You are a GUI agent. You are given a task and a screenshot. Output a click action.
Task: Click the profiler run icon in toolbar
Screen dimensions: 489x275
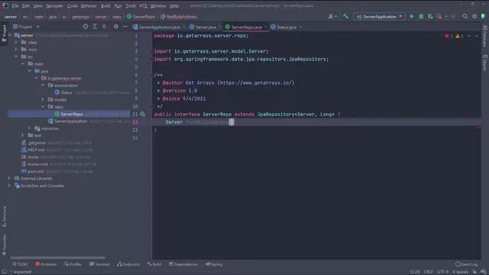click(439, 16)
